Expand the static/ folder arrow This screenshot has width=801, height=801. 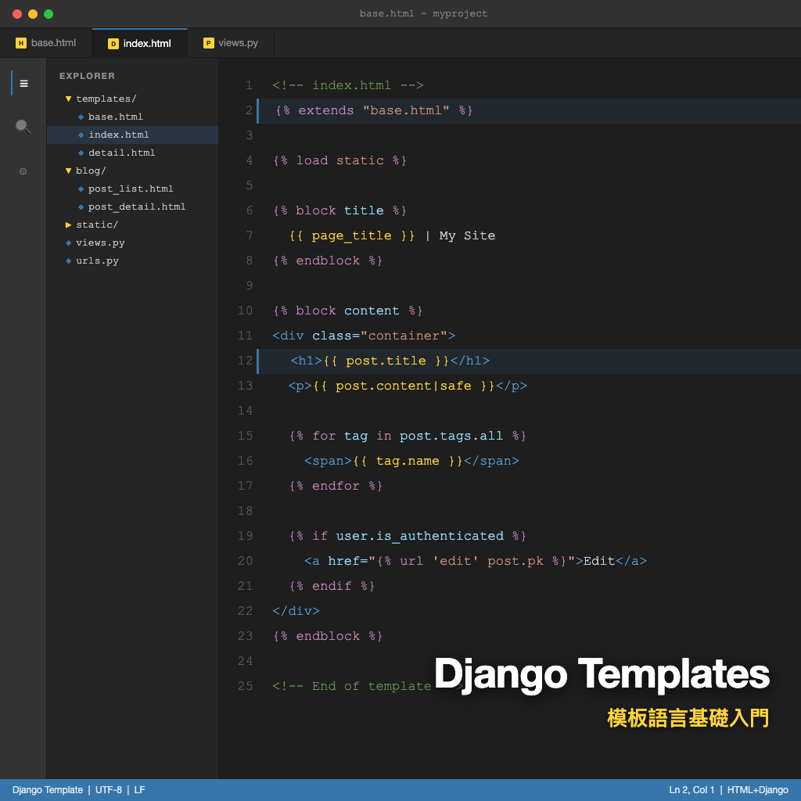point(69,224)
